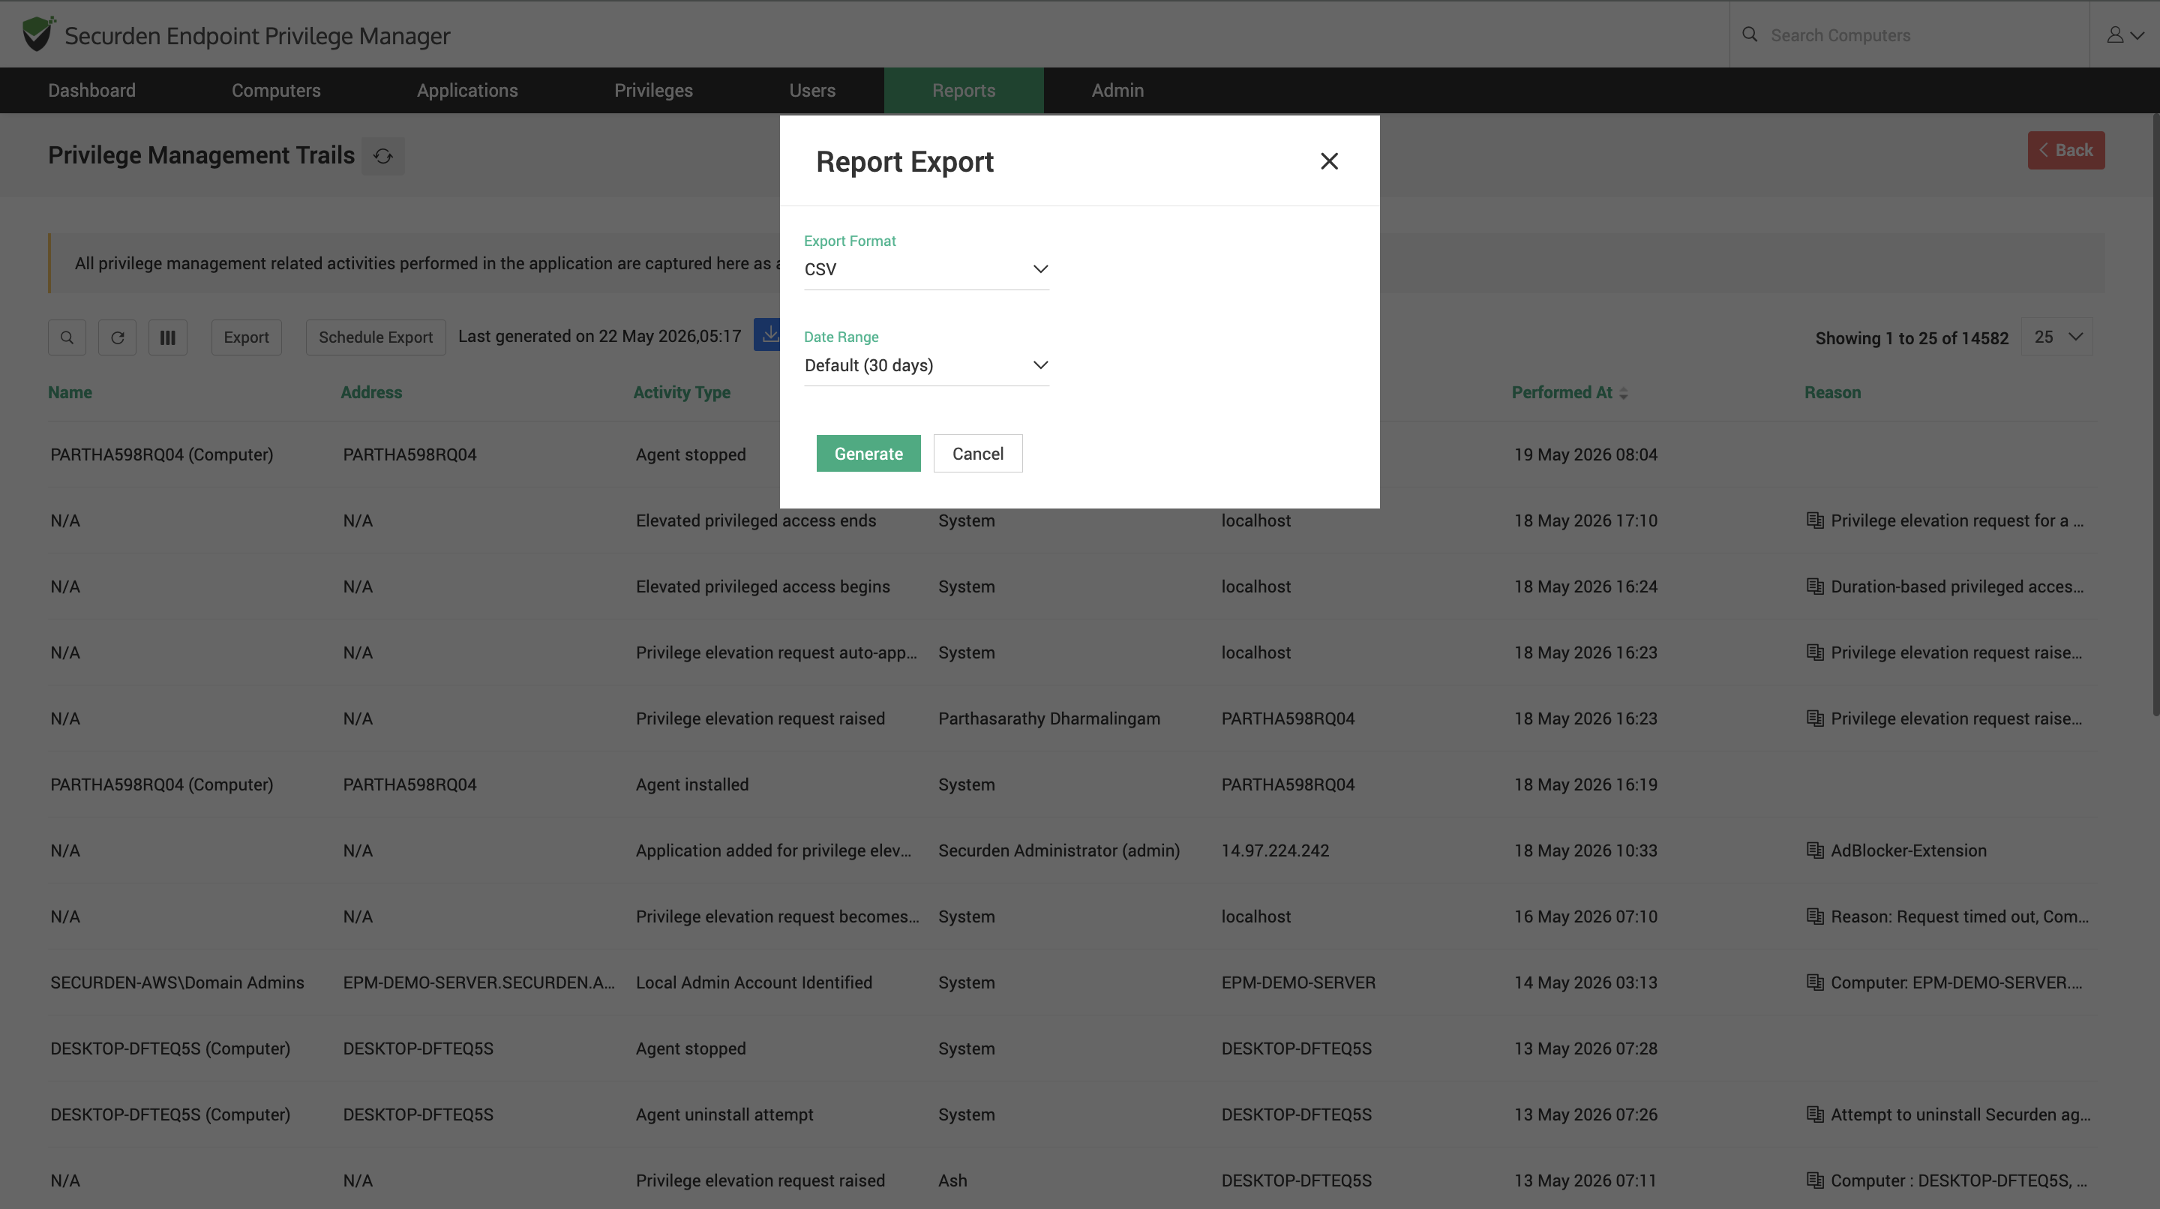This screenshot has height=1209, width=2160.
Task: Open the Admin tab
Action: 1117,90
